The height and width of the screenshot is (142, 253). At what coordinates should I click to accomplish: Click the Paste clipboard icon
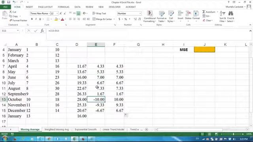tap(5, 14)
